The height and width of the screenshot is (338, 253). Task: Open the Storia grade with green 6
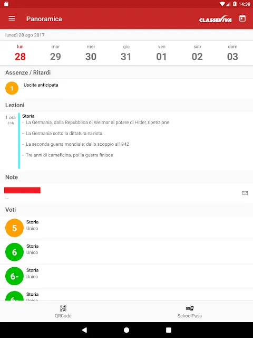126,252
